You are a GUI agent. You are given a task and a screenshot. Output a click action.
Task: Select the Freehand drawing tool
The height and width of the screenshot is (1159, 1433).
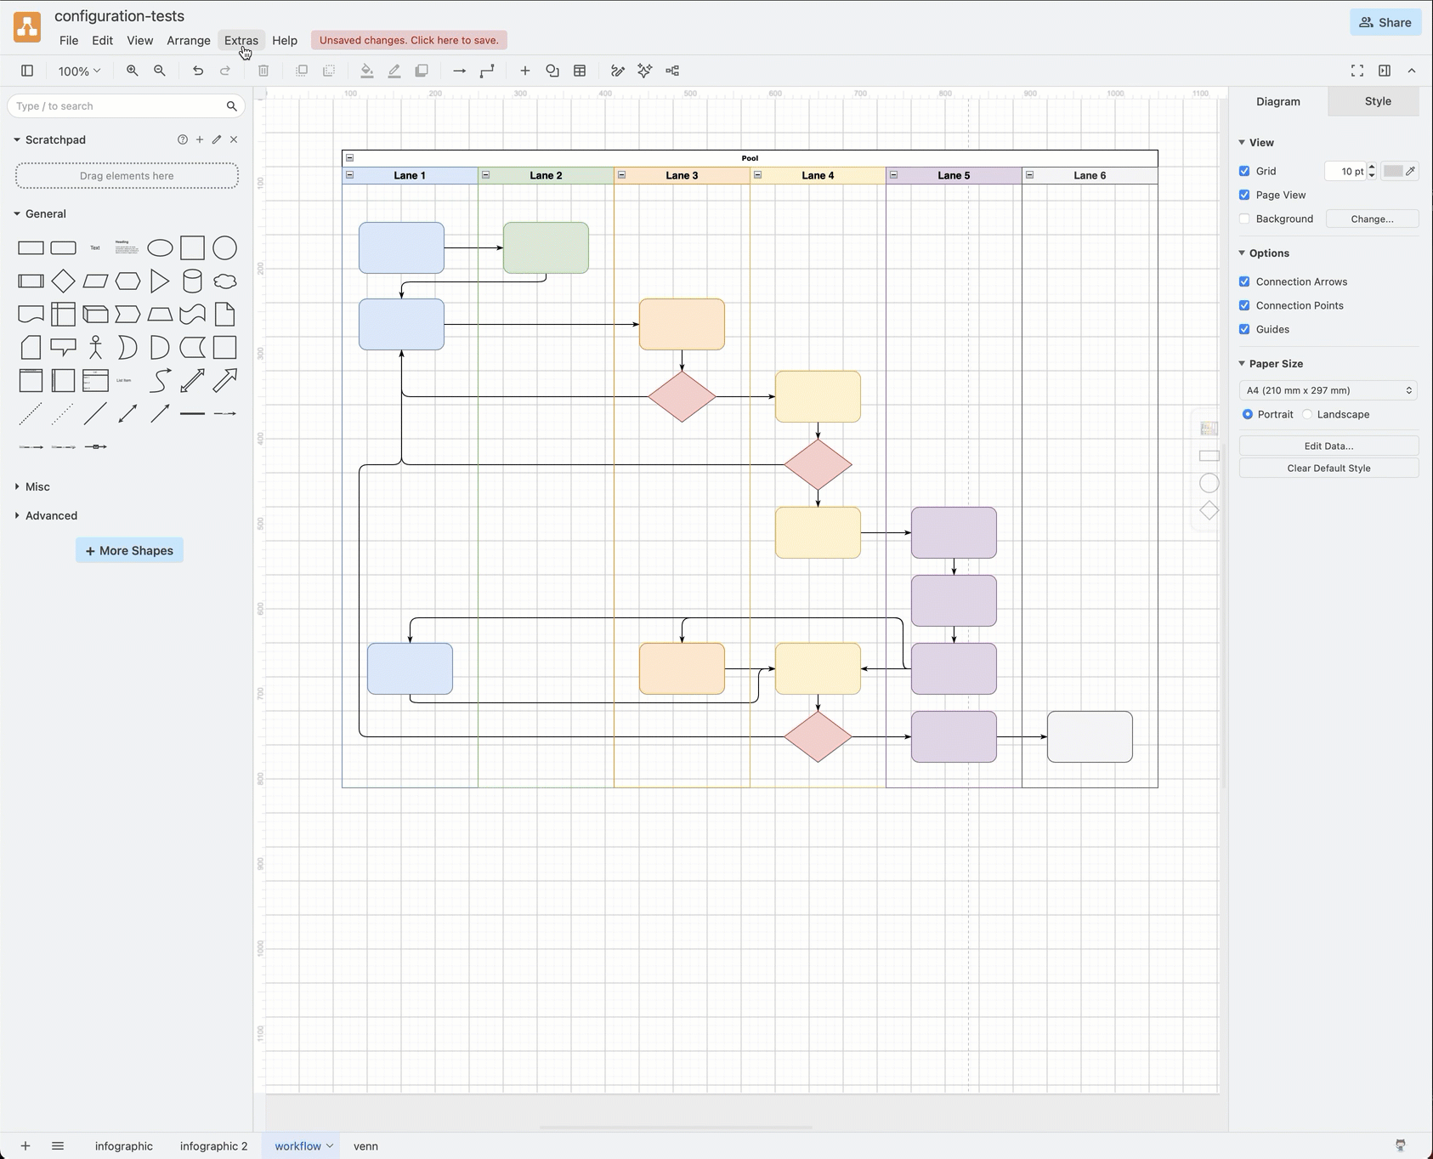pos(618,71)
